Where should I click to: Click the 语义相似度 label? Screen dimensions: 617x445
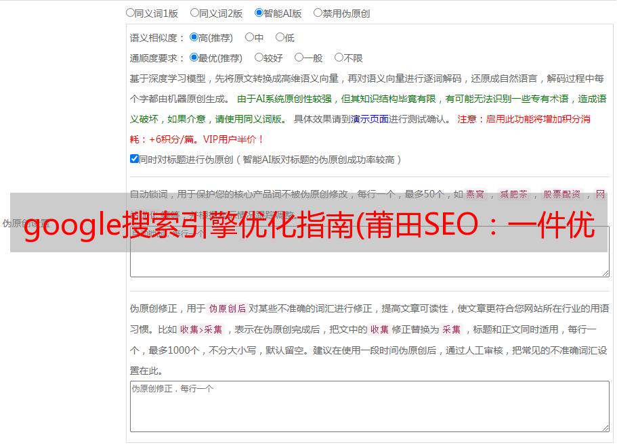tap(156, 38)
